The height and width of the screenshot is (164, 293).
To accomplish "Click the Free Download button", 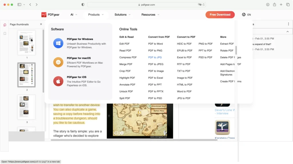I will point(220,15).
